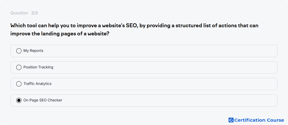Click the 'On Page SEO Checker' label text
Image resolution: width=288 pixels, height=125 pixels.
pos(43,100)
